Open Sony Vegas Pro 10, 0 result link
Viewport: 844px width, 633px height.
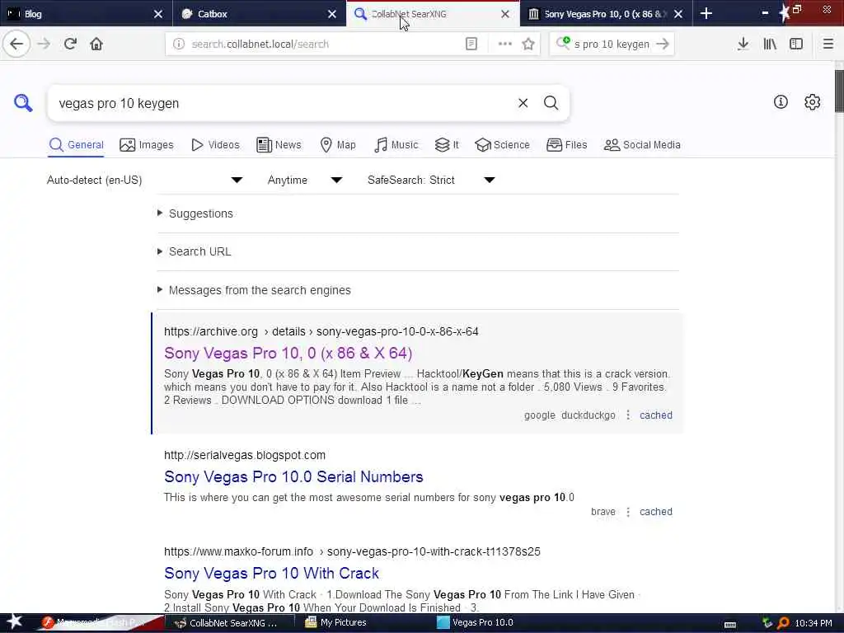click(288, 353)
